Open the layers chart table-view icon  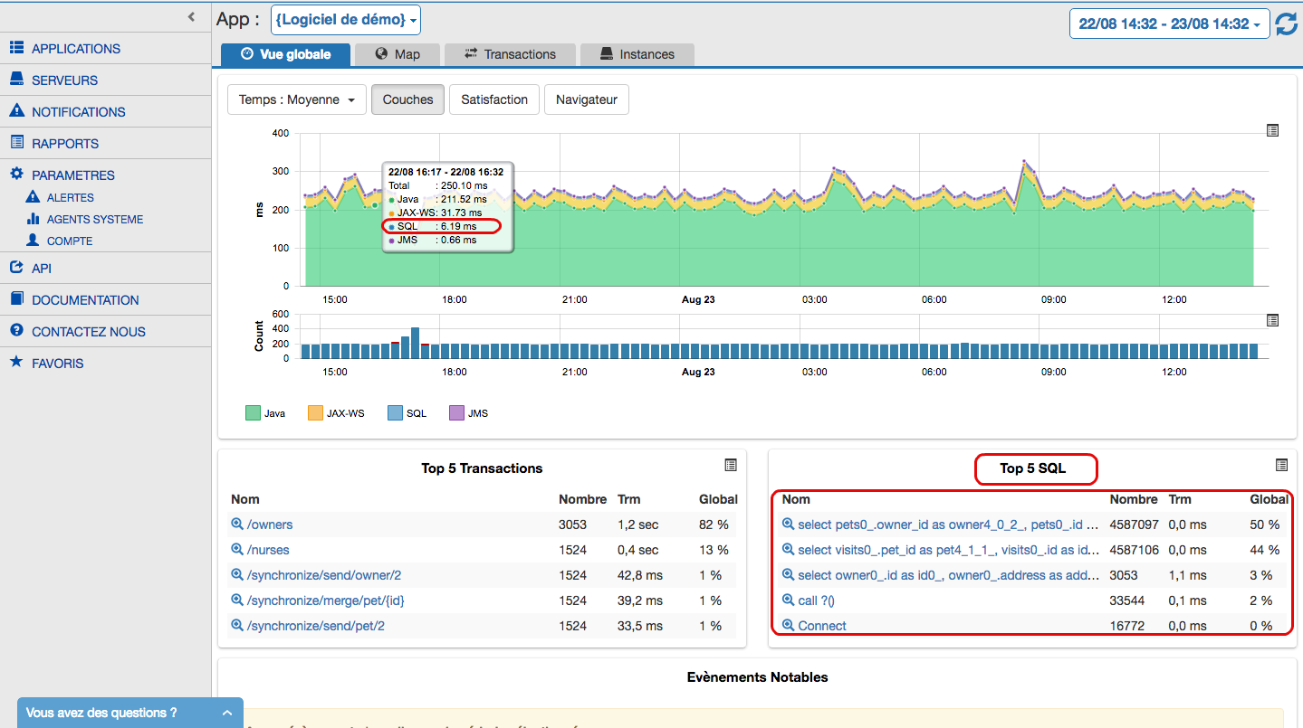pyautogui.click(x=1272, y=131)
